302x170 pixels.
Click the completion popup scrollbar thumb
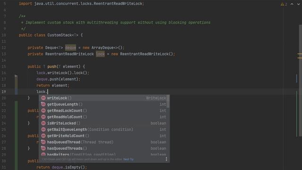[168, 102]
